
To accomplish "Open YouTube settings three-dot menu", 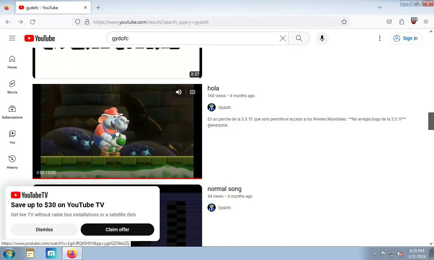I will (x=380, y=38).
